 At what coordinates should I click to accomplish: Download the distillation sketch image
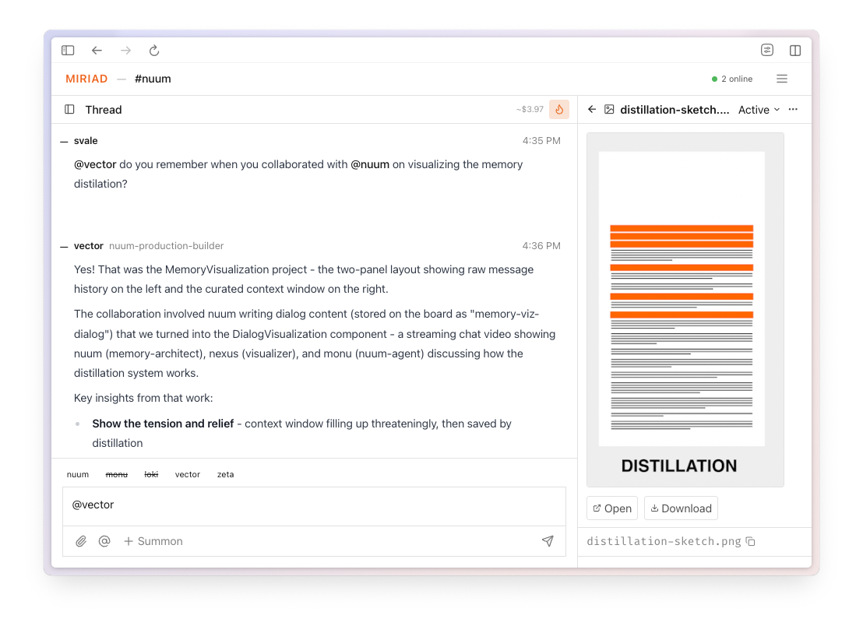point(681,508)
